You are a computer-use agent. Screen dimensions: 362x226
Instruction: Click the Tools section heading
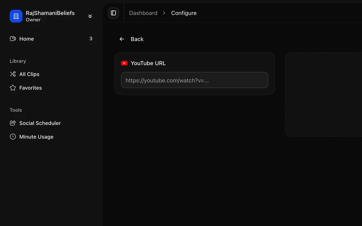(16, 110)
